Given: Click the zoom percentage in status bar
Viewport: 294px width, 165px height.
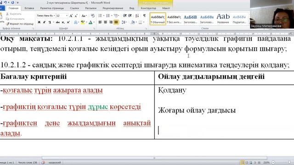Looking at the screenshot, I should [x=266, y=163].
